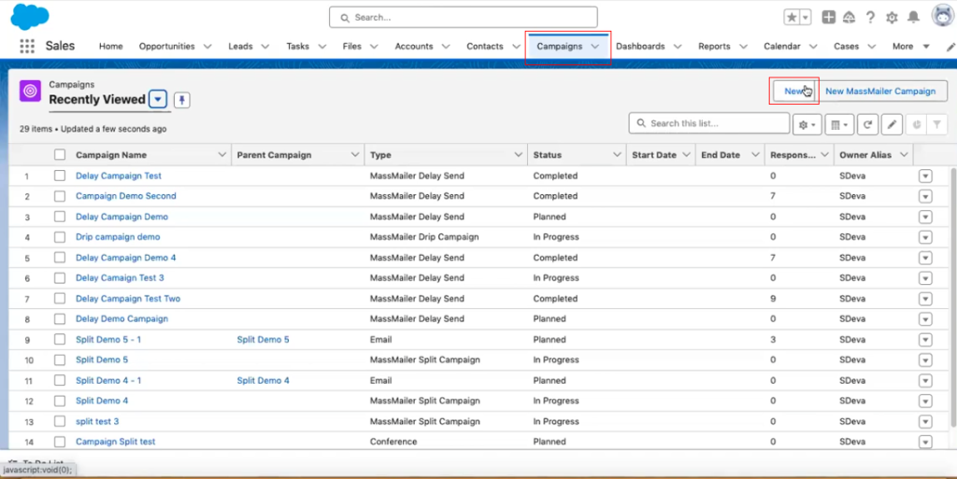
Task: Click the global Search field
Action: [x=464, y=18]
